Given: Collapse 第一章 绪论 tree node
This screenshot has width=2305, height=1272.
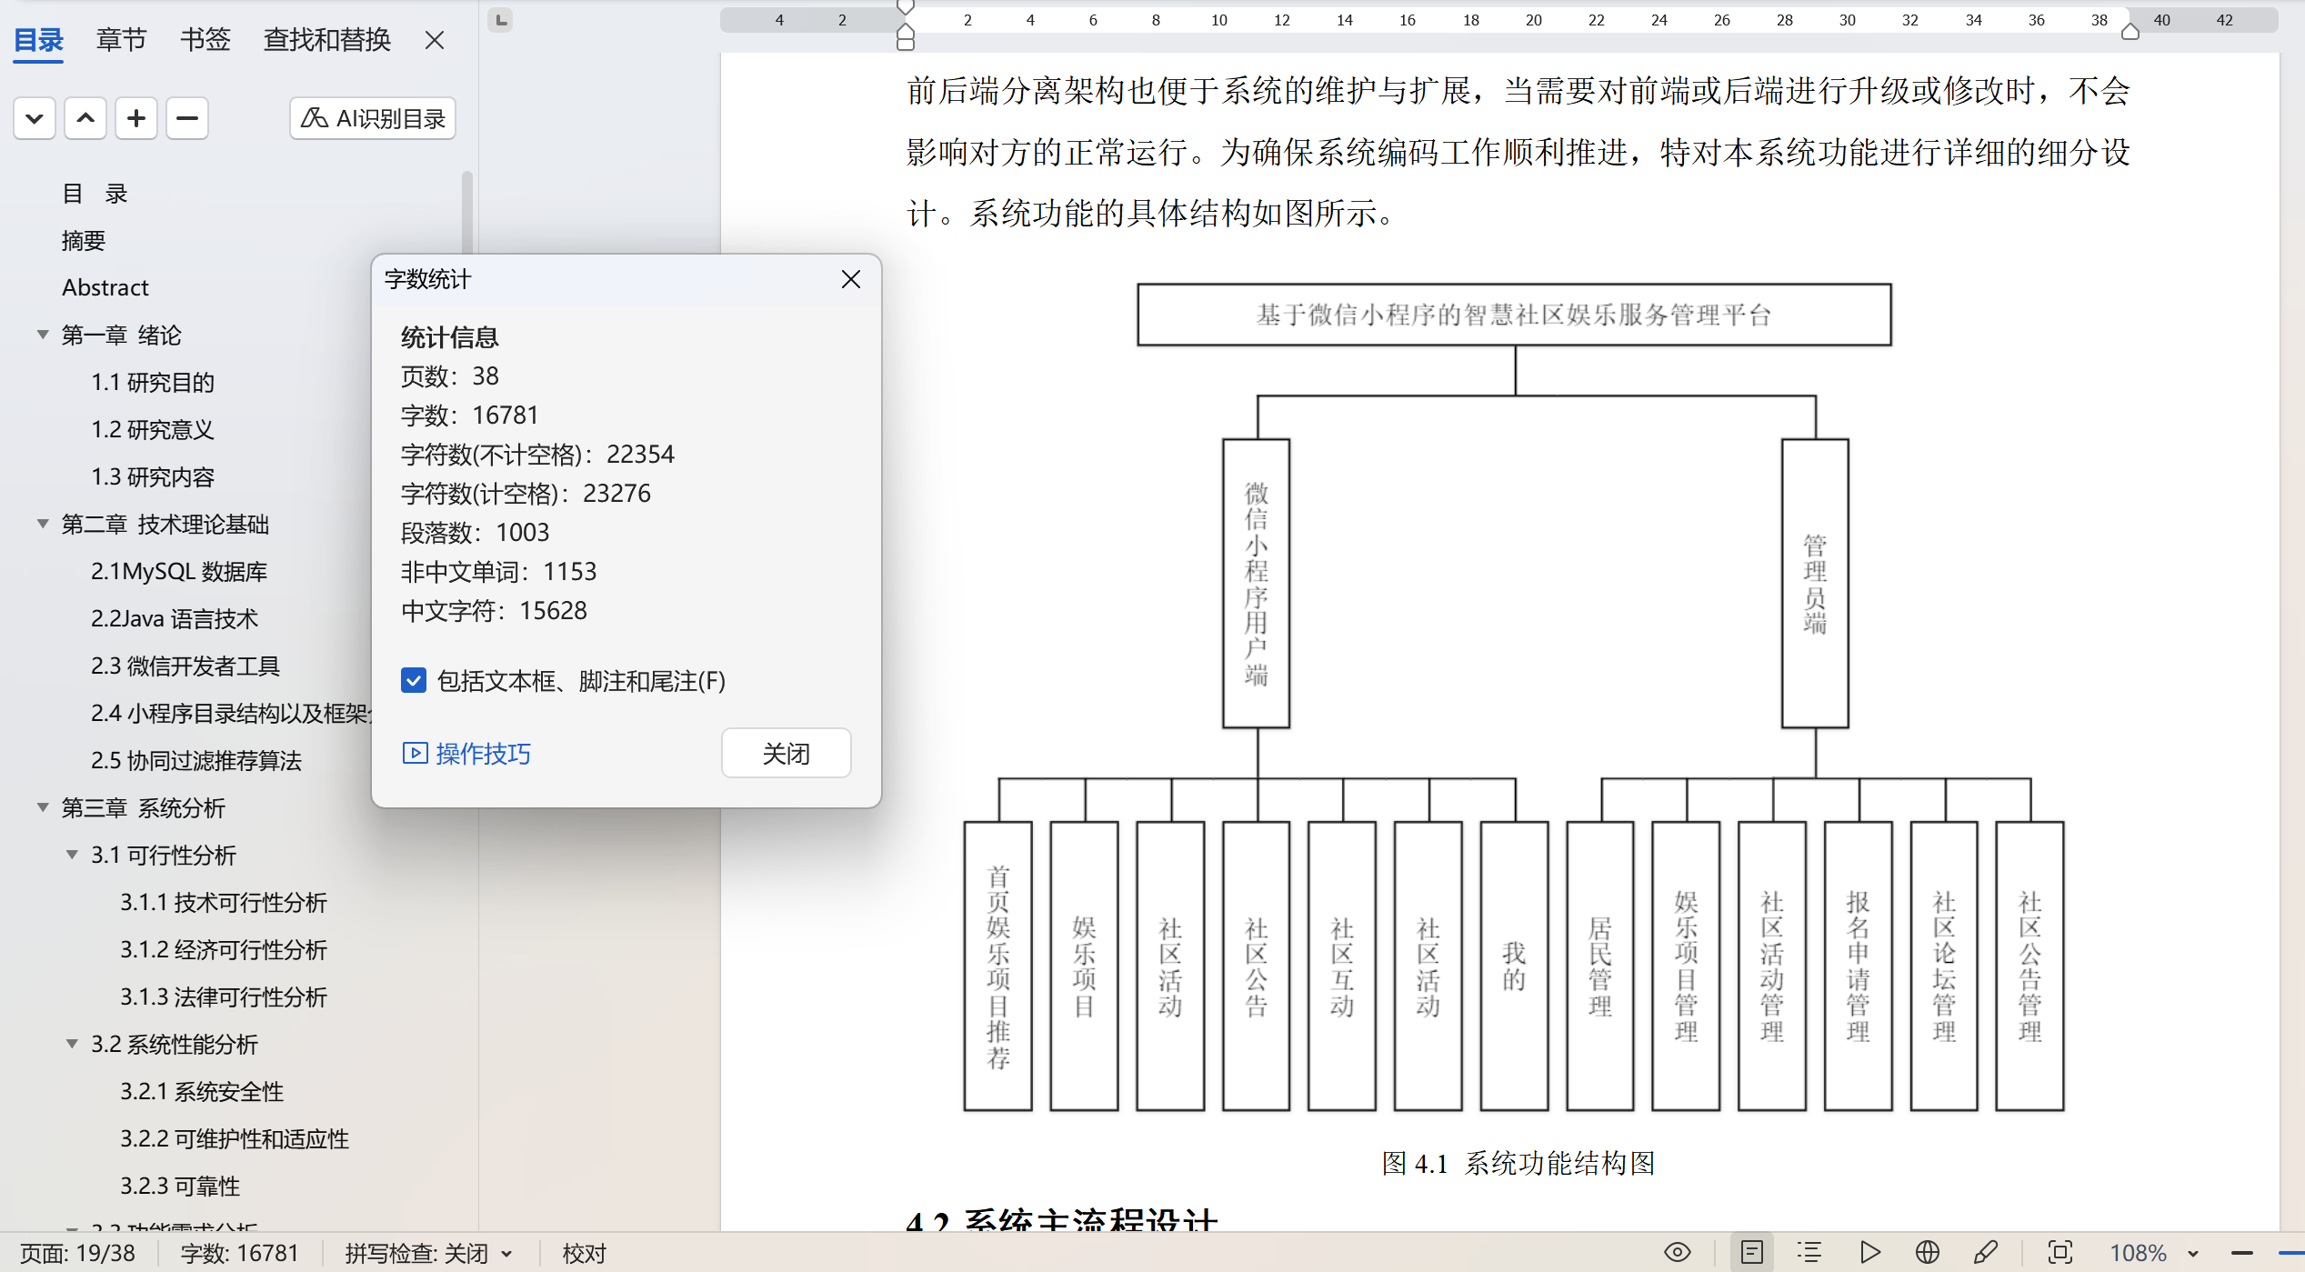Looking at the screenshot, I should (x=43, y=335).
